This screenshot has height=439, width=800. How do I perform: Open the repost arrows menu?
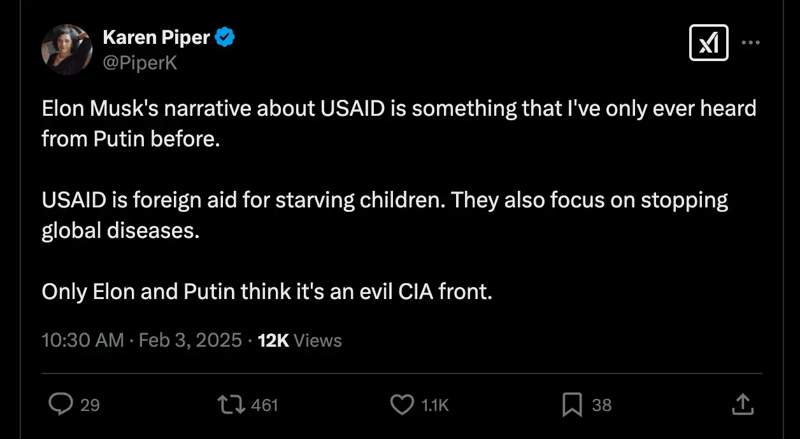(x=231, y=405)
